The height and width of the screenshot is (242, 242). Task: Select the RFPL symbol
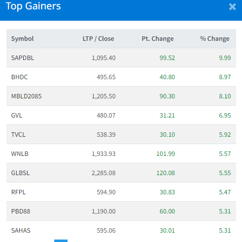click(x=18, y=192)
